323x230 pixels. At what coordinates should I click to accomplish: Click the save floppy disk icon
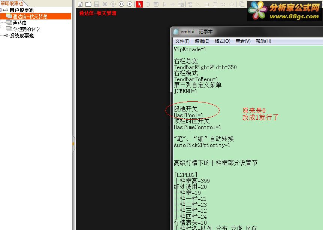[x=97, y=4]
